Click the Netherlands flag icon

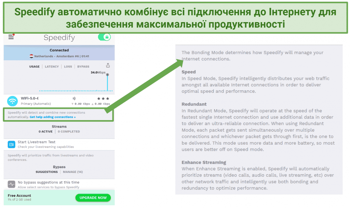31,56
